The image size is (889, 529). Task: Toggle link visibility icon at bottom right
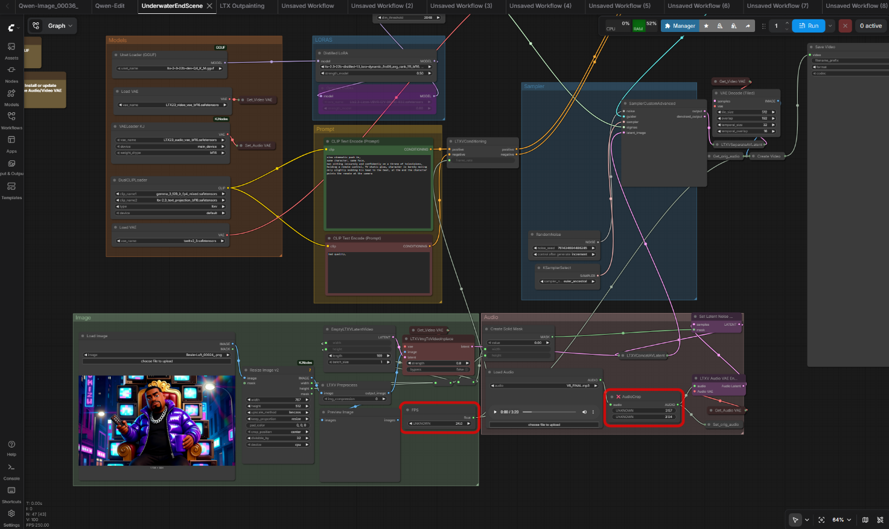pyautogui.click(x=881, y=520)
